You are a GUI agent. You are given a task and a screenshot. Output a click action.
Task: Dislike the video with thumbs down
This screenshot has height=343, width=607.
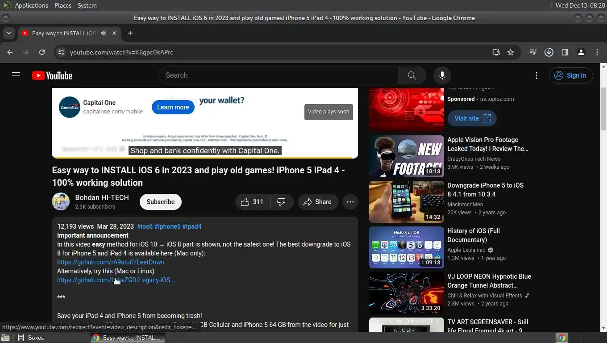(282, 202)
